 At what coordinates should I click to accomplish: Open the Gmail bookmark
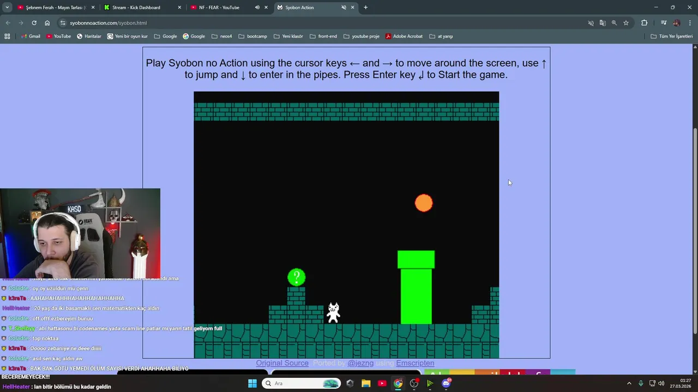click(x=31, y=36)
